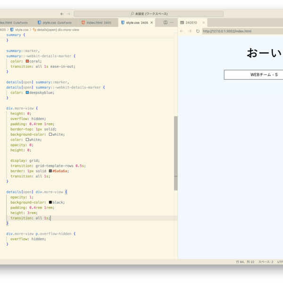Click the style.css breadcrumb item
This screenshot has width=283, height=283.
pos(22,30)
